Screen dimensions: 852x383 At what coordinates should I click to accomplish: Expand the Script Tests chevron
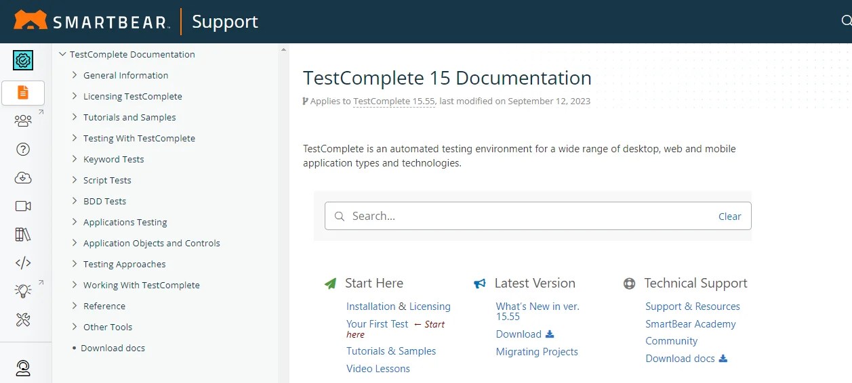[x=75, y=180]
